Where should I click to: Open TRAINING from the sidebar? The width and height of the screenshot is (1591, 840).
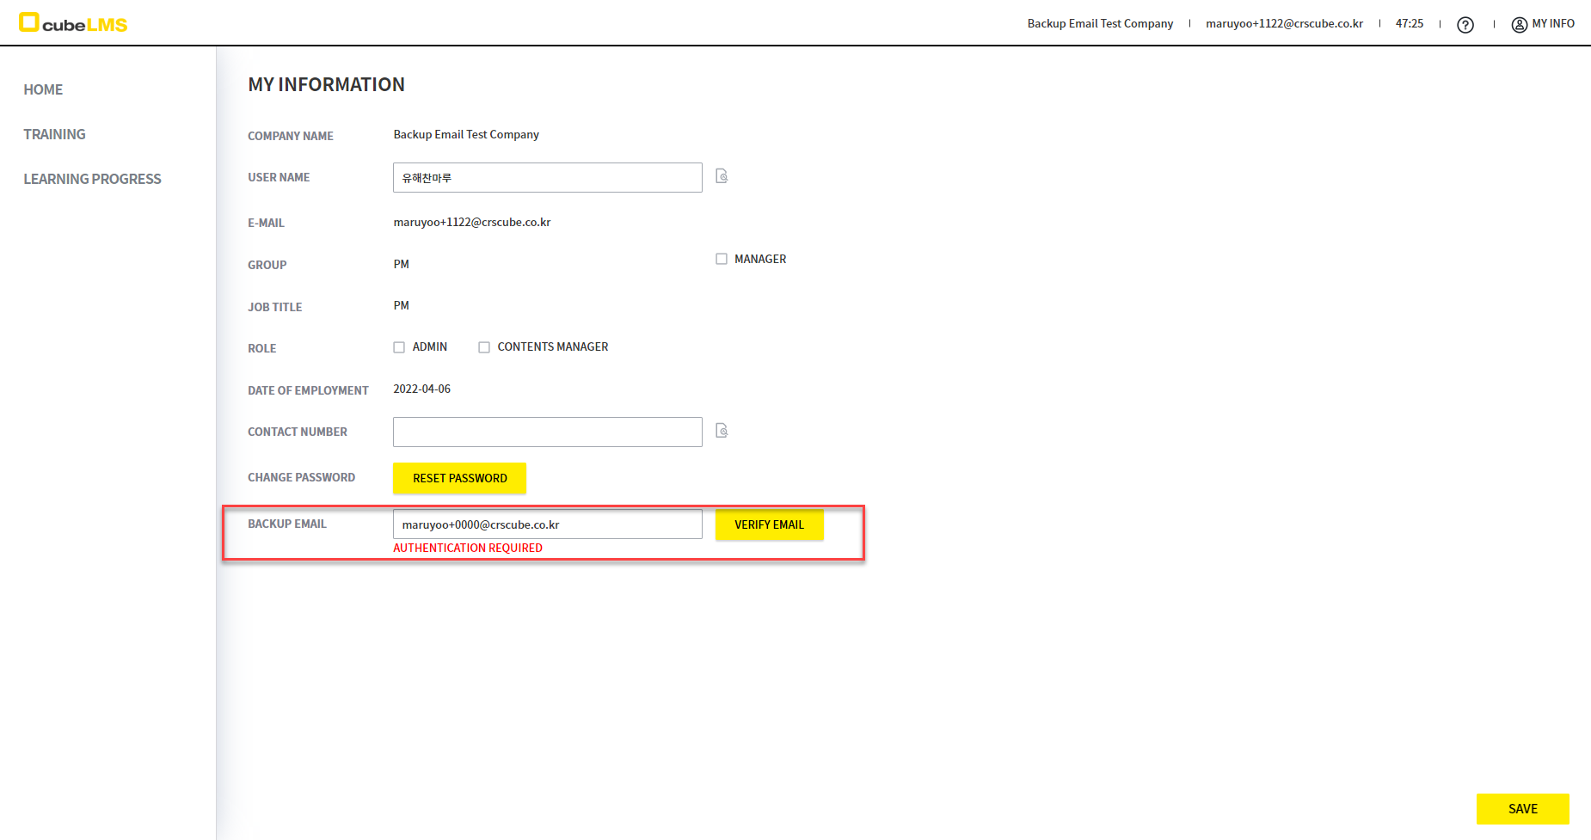54,134
